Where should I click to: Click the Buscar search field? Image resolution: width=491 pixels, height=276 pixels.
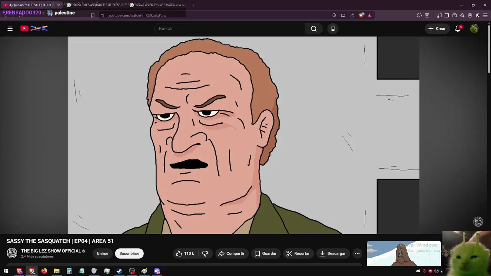pyautogui.click(x=230, y=29)
